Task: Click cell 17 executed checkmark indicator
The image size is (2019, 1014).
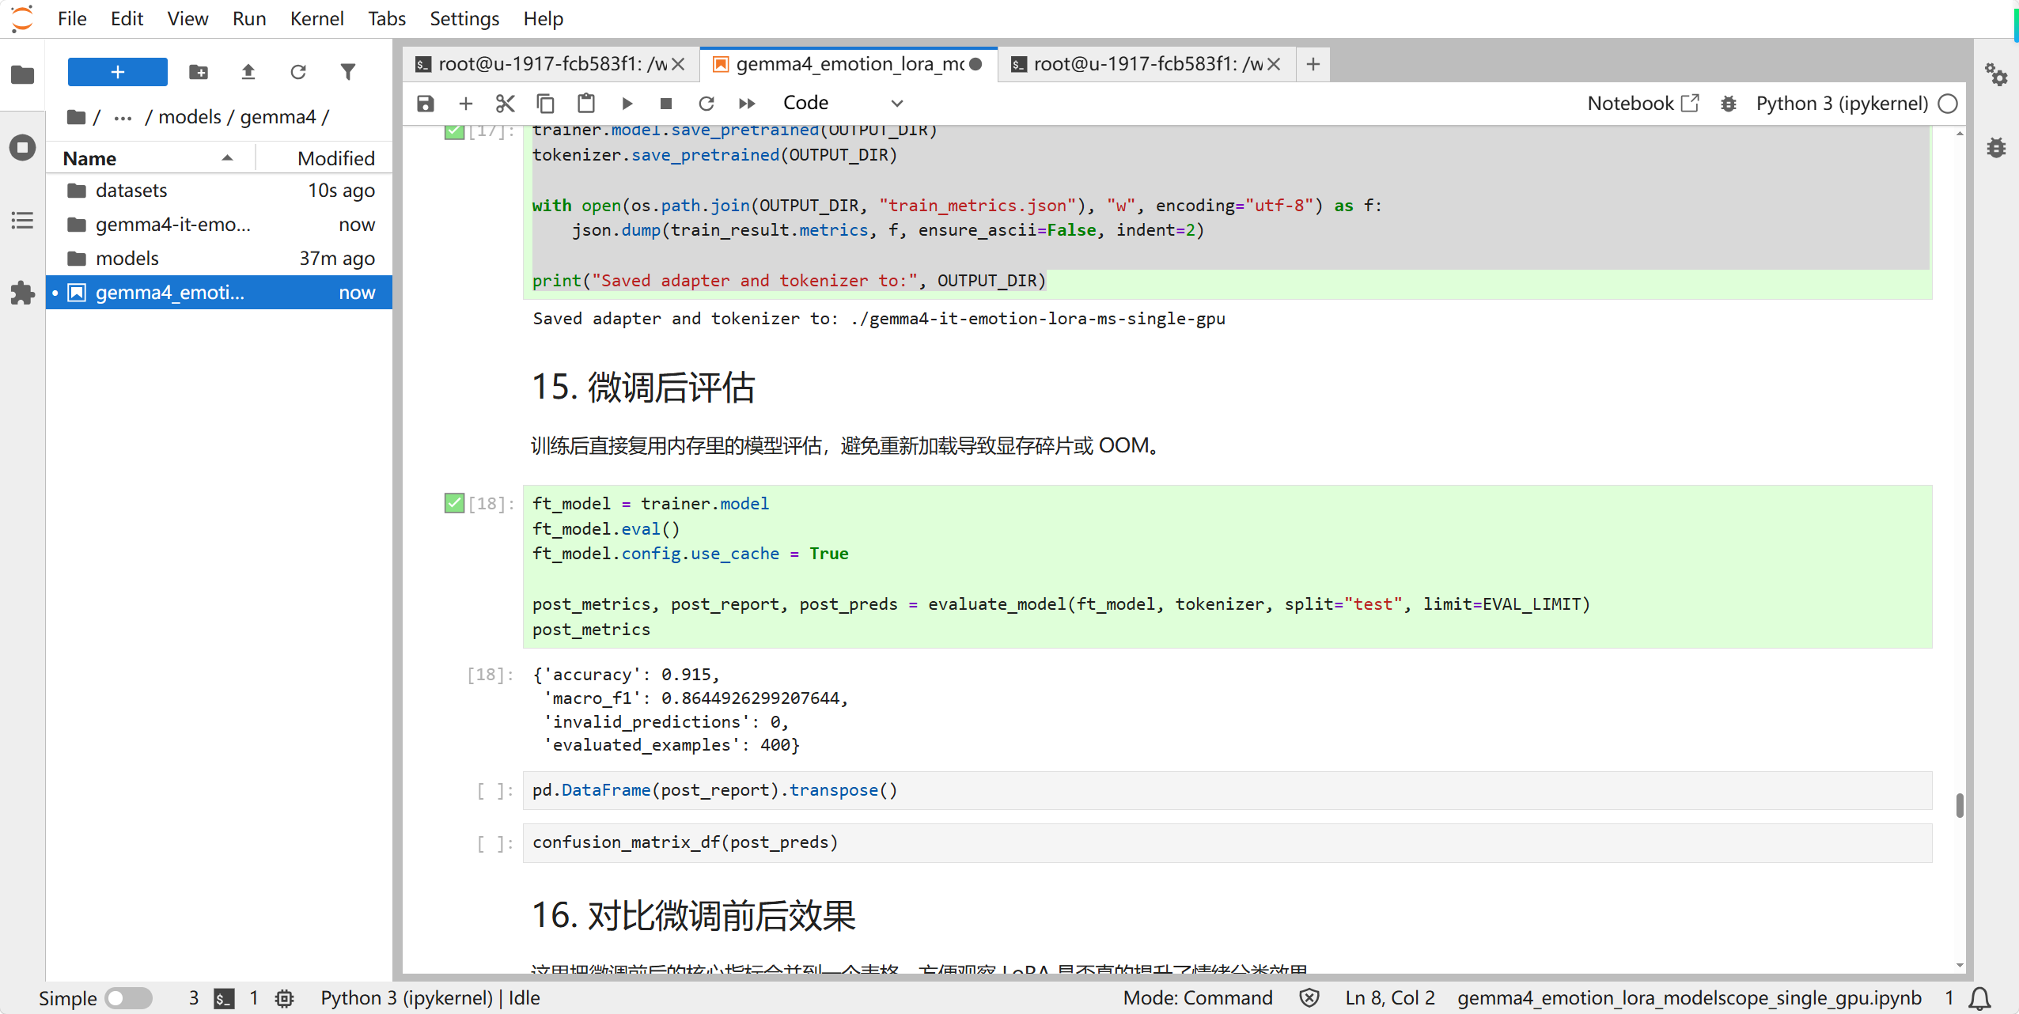Action: (454, 131)
